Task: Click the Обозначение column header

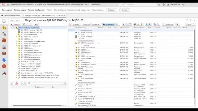Action: (x=125, y=28)
